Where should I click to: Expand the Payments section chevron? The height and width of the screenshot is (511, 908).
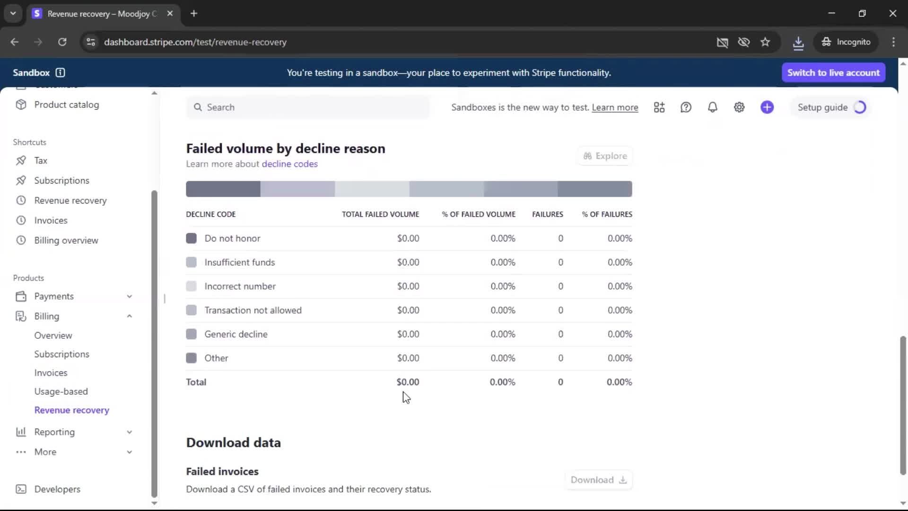129,296
